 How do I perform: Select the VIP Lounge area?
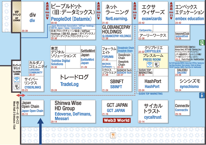pos(16,17)
